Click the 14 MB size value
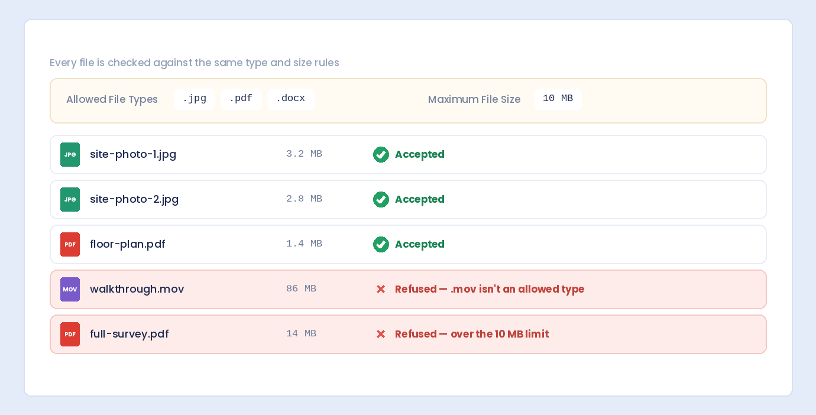 click(x=301, y=334)
